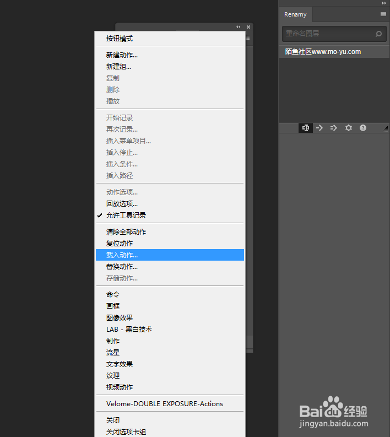
Task: Choose 新建组... menu item
Action: 170,67
